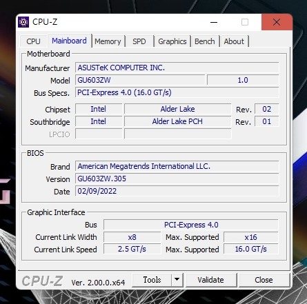Click the Southbridge vendor Intel field

[99, 121]
